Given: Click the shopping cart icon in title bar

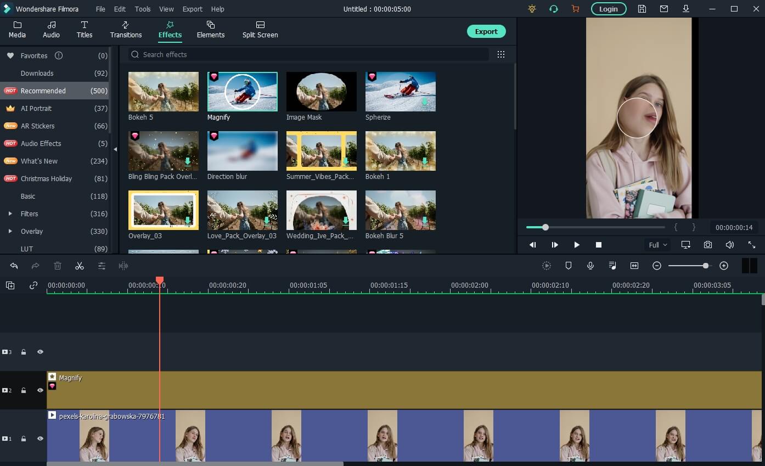Looking at the screenshot, I should (575, 9).
